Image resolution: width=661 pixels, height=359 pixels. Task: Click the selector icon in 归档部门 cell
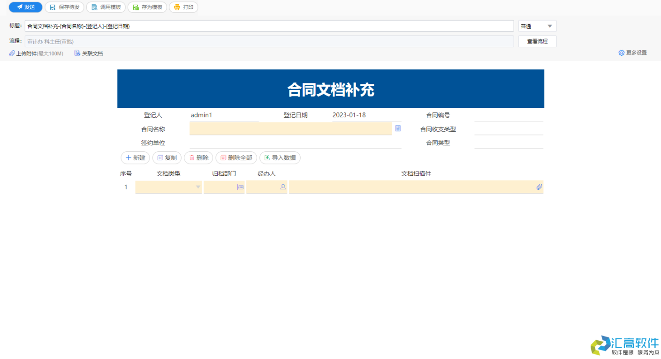241,187
